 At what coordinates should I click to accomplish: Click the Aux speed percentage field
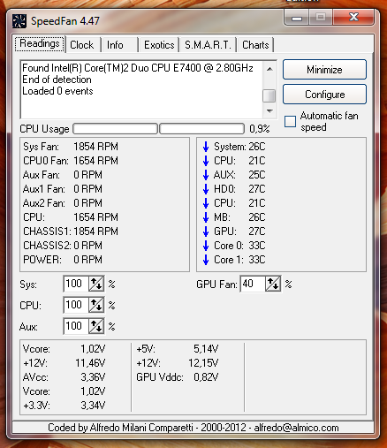click(x=76, y=326)
